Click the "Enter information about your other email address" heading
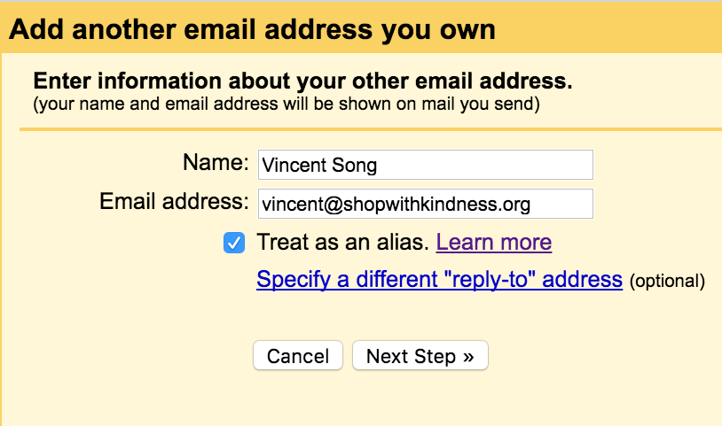 tap(302, 81)
